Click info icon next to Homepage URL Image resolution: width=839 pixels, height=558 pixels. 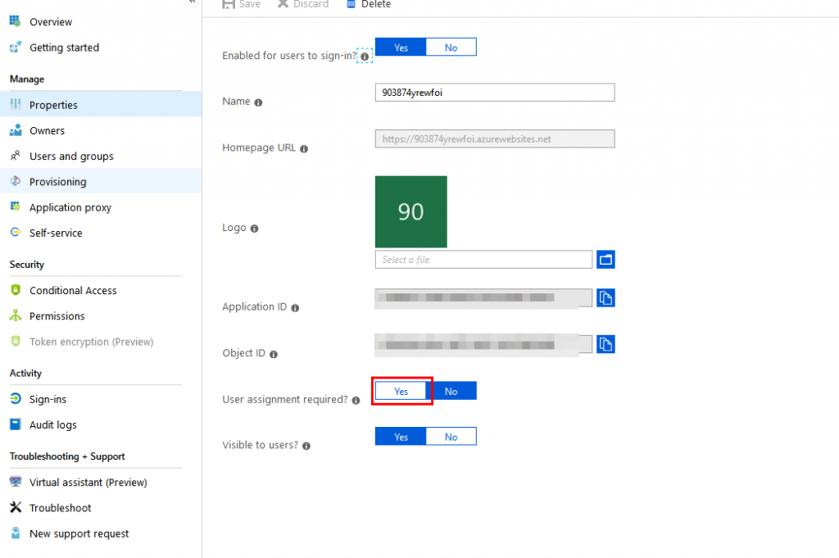pos(304,149)
